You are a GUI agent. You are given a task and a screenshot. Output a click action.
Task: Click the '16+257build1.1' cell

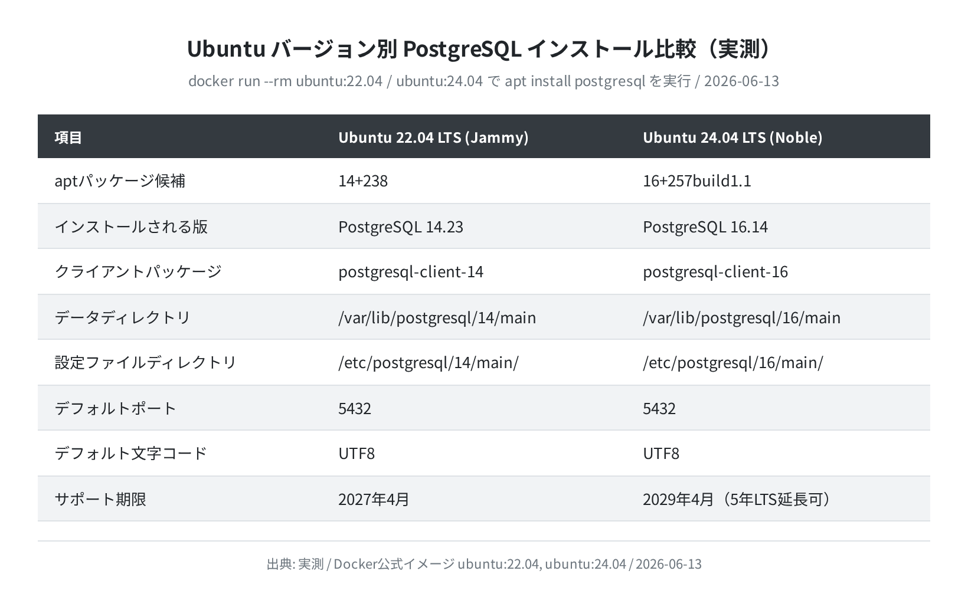(697, 181)
